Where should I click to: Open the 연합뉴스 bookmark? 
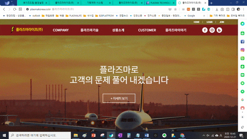coord(122,16)
